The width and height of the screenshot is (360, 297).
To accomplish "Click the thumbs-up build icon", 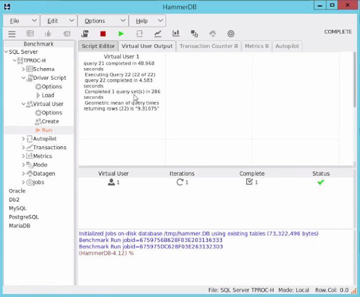I will point(48,34).
